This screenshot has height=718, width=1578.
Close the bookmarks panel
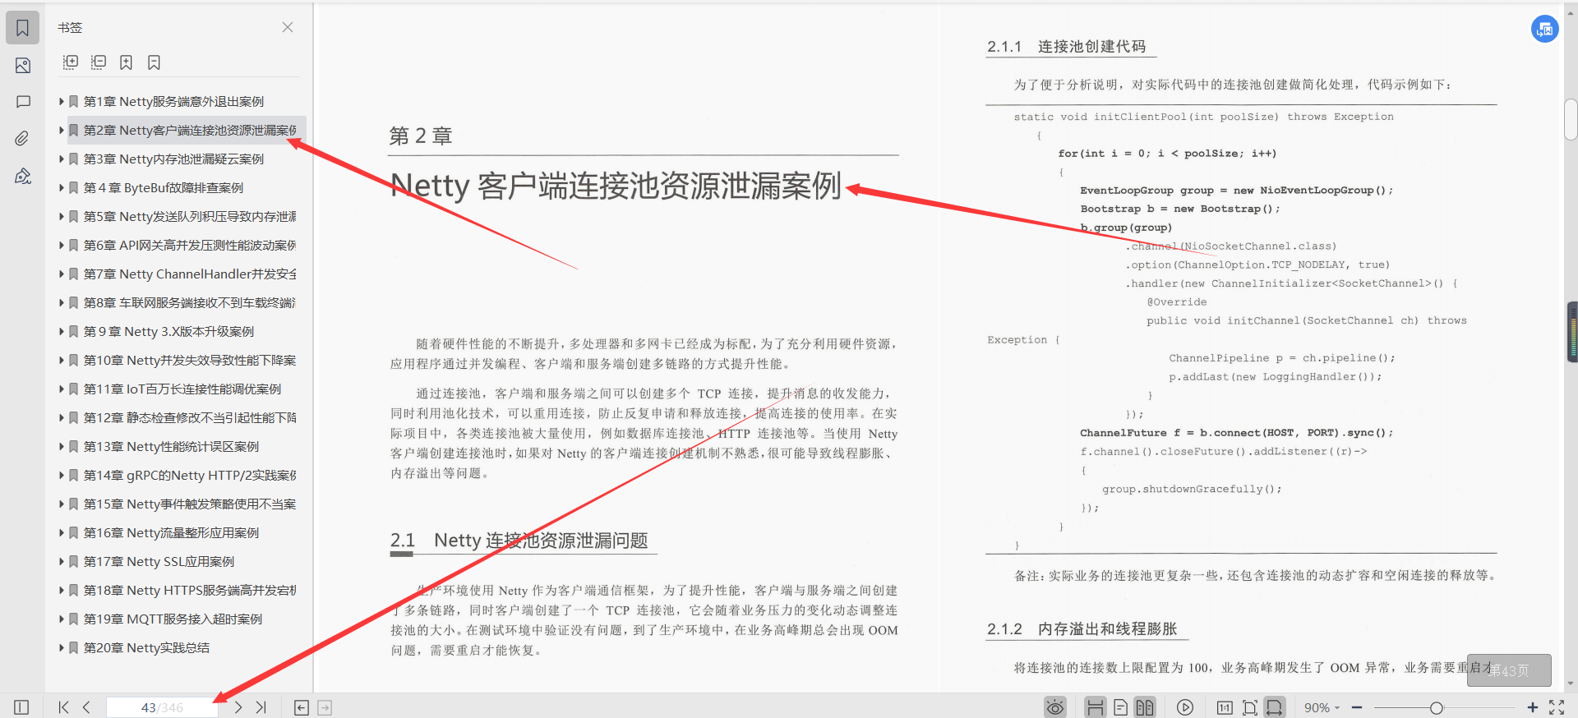(x=288, y=27)
